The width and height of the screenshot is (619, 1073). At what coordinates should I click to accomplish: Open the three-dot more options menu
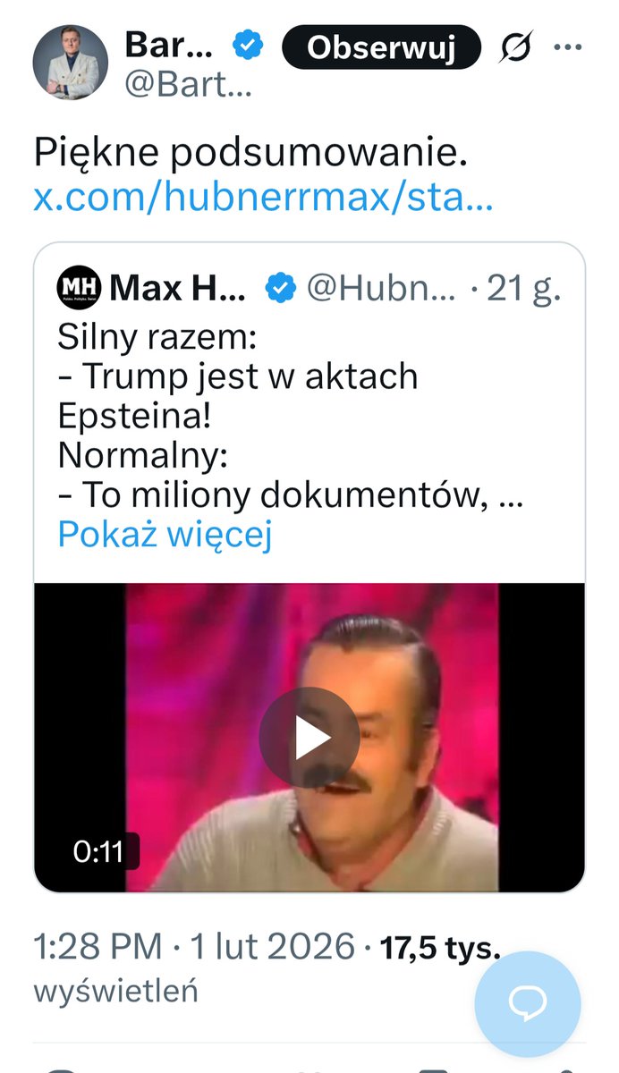point(568,47)
